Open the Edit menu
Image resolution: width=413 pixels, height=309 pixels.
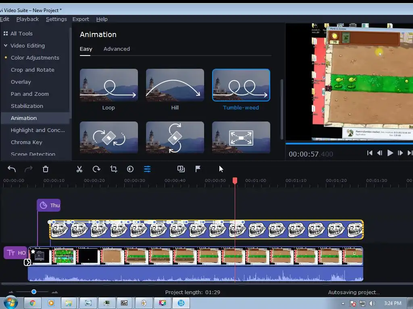click(4, 19)
